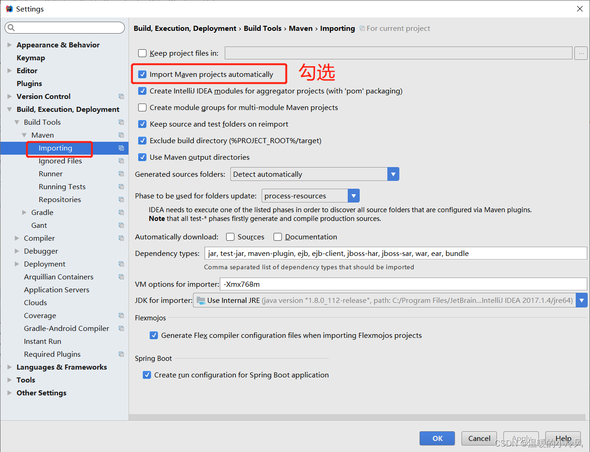Select Plugins in settings tree

(29, 83)
